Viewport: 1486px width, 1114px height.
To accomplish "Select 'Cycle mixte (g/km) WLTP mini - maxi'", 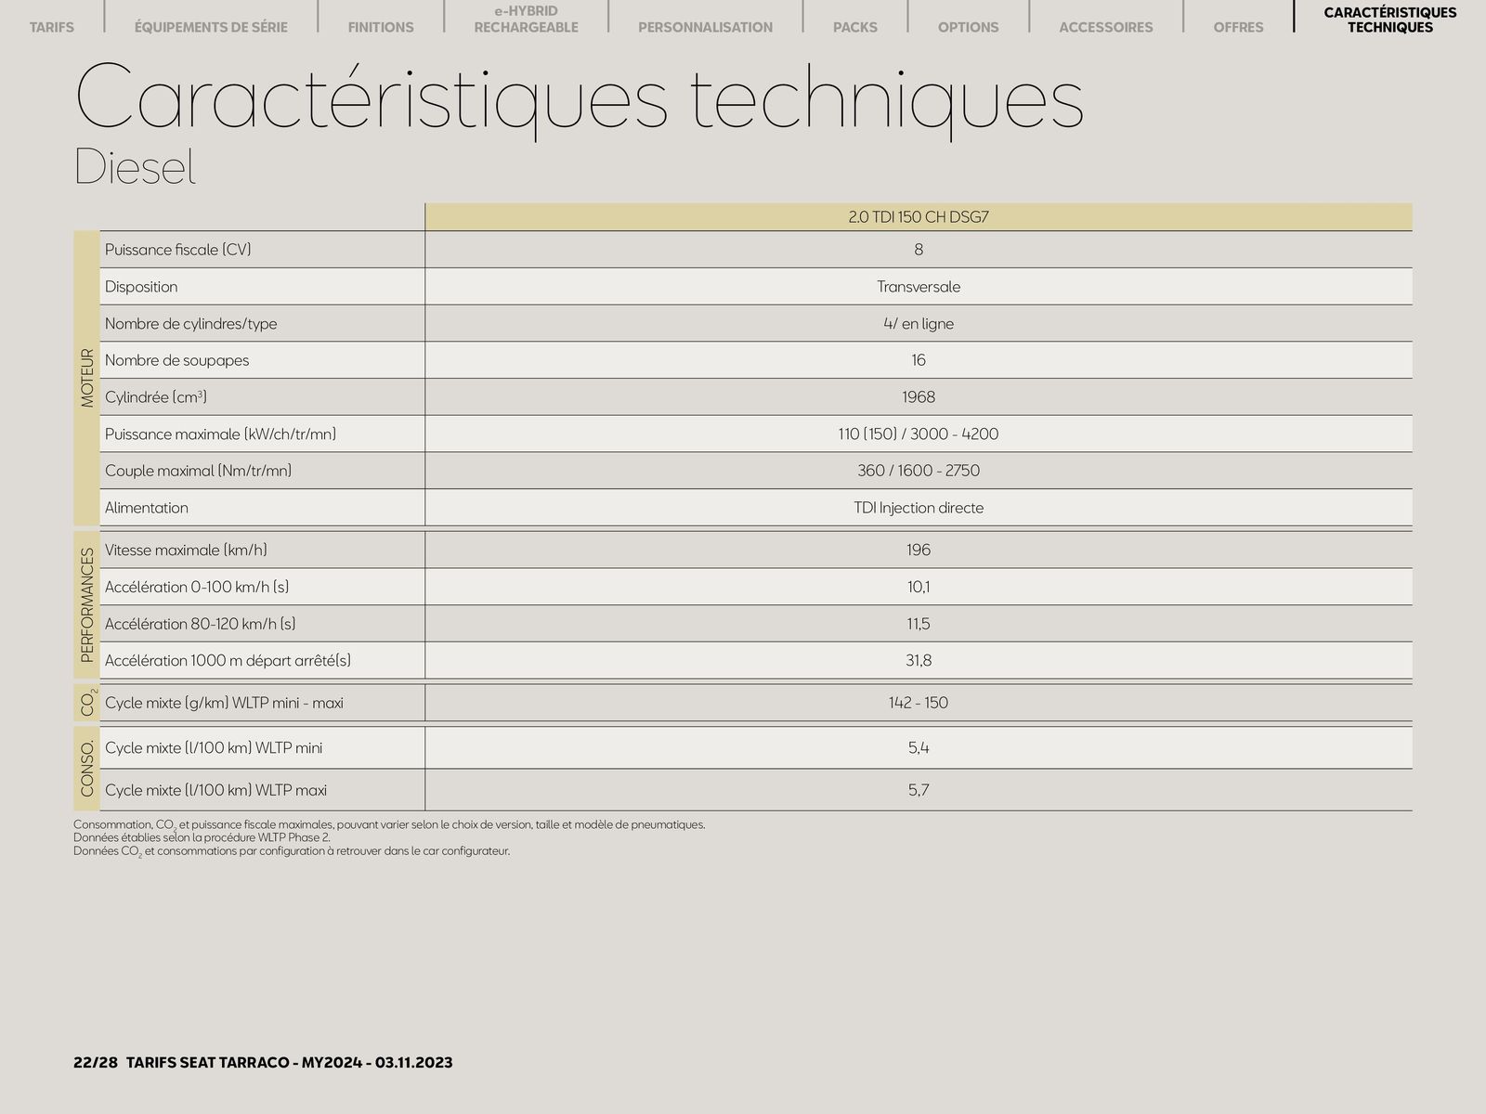I will pos(224,703).
